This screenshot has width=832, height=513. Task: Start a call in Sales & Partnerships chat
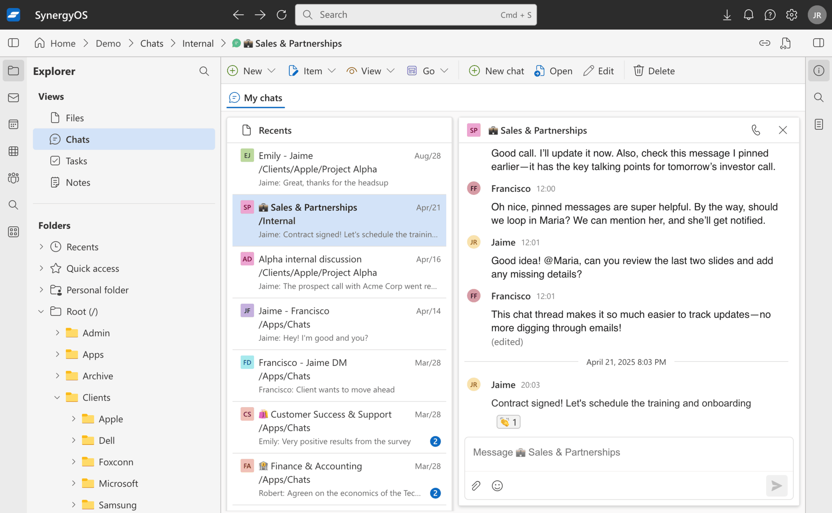tap(755, 130)
